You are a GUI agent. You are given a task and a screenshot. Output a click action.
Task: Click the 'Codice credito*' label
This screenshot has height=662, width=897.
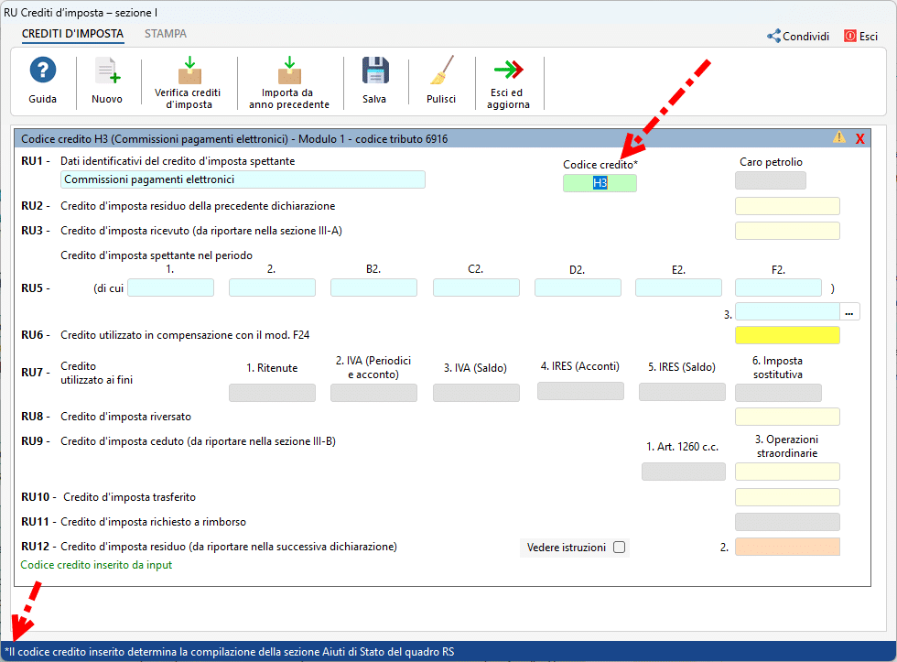[600, 165]
